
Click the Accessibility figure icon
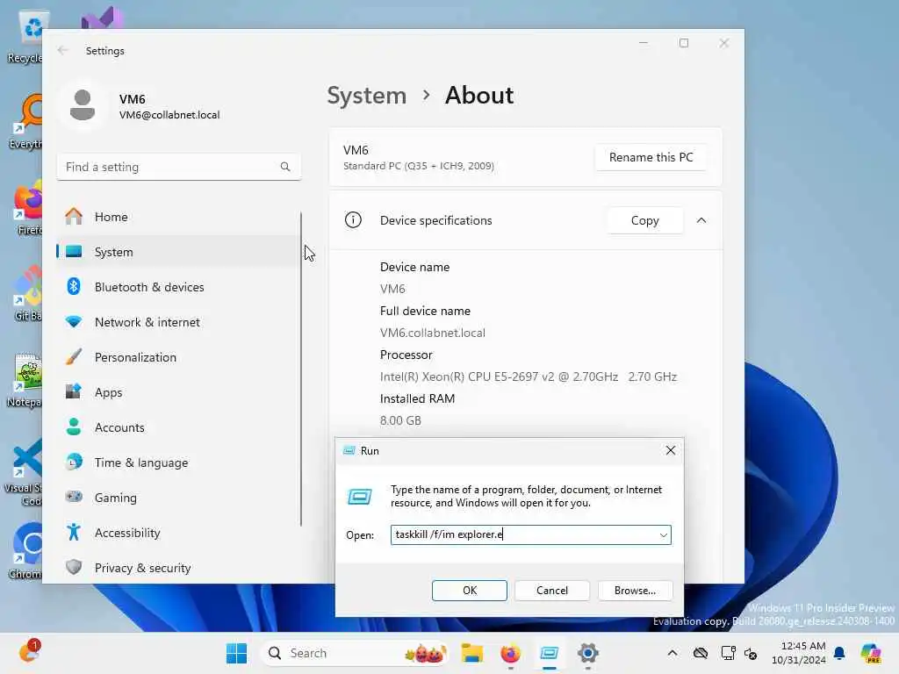click(x=74, y=533)
